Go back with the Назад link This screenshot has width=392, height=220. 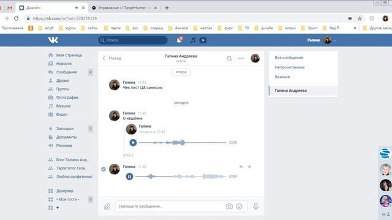pyautogui.click(x=112, y=58)
